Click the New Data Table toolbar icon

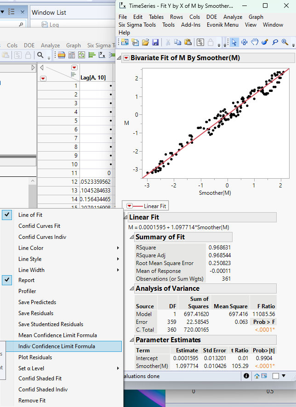tap(125, 42)
